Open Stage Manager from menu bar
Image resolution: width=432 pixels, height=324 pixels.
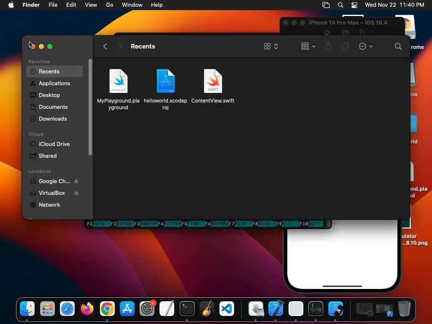tap(326, 5)
